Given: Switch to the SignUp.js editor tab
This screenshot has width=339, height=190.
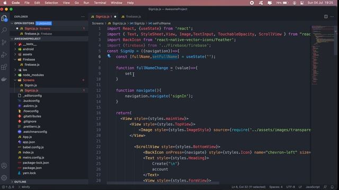Looking at the screenshot, I should coord(104,16).
